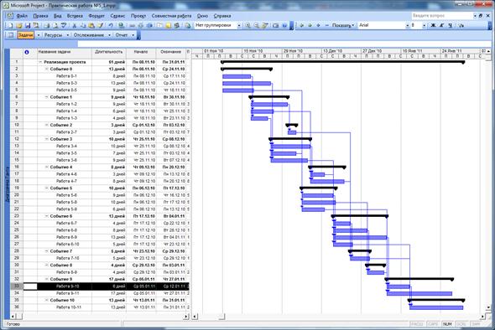This screenshot has width=495, height=330.
Task: Collapse the Реализация проекта summary task
Action: (40, 62)
